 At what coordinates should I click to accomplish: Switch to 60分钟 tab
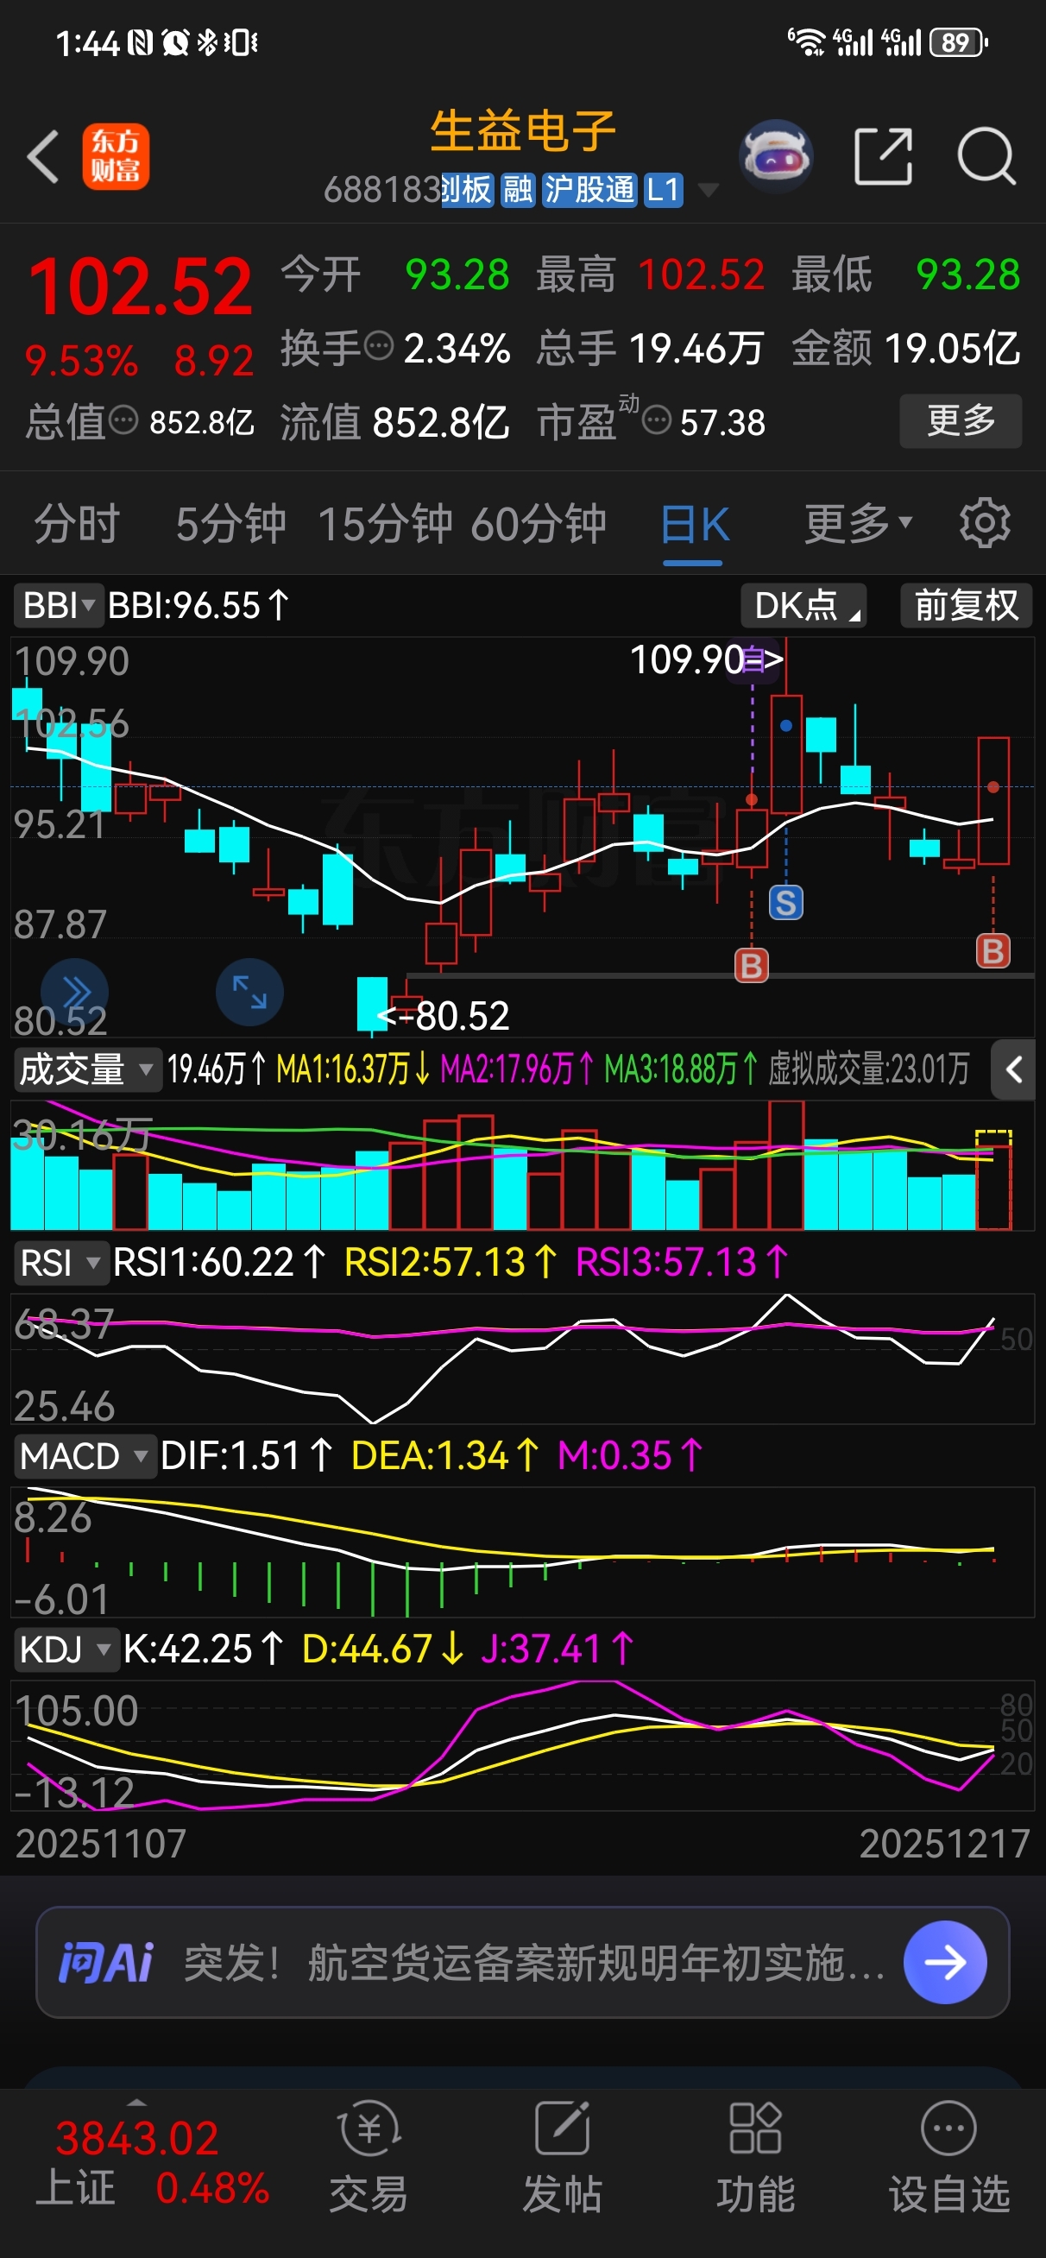pyautogui.click(x=539, y=524)
